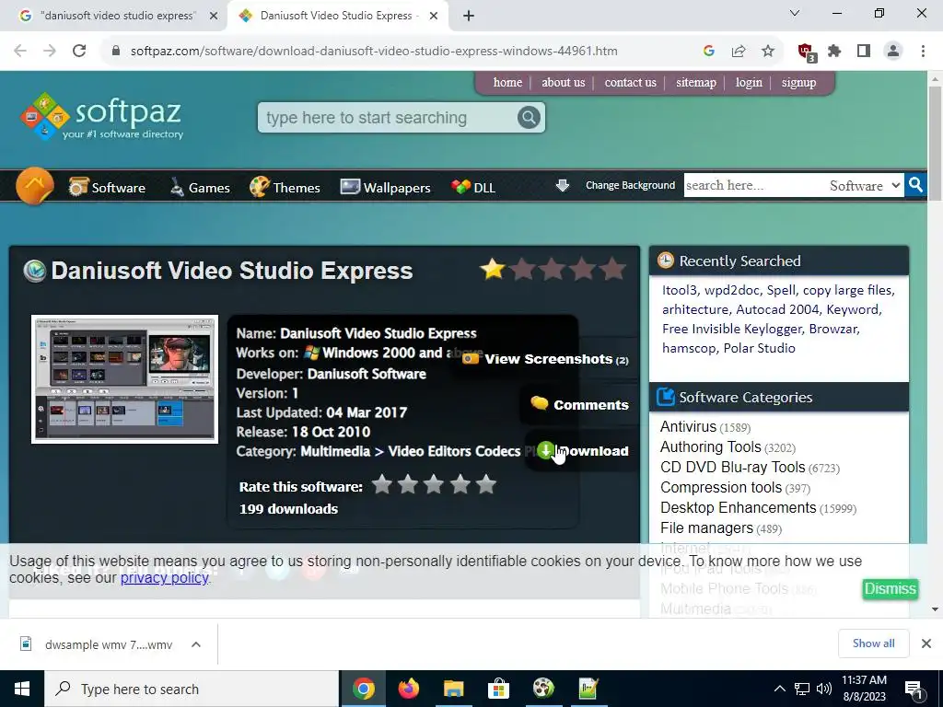This screenshot has width=943, height=707.
Task: Click Change Background
Action: pyautogui.click(x=630, y=185)
